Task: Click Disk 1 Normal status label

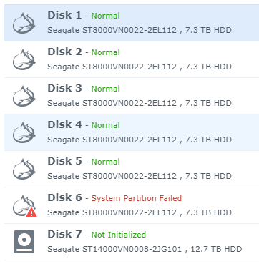Action: point(105,16)
